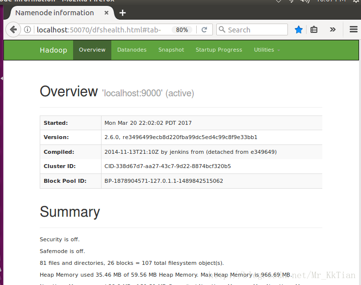The image size is (361, 285).
Task: Click the '81 files and directories' line
Action: point(131,263)
